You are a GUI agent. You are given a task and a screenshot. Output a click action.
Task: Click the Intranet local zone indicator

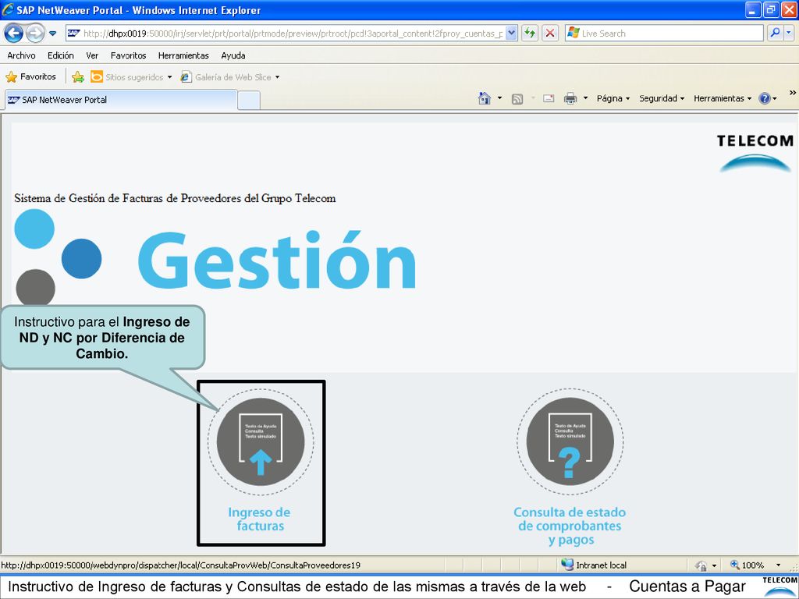pos(594,565)
